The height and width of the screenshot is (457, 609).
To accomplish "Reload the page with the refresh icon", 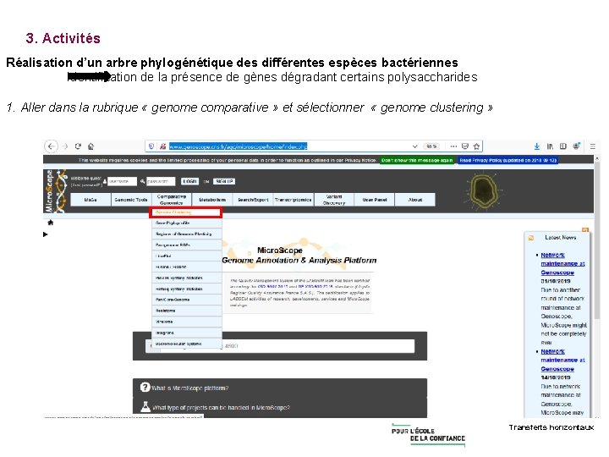I will [x=78, y=146].
